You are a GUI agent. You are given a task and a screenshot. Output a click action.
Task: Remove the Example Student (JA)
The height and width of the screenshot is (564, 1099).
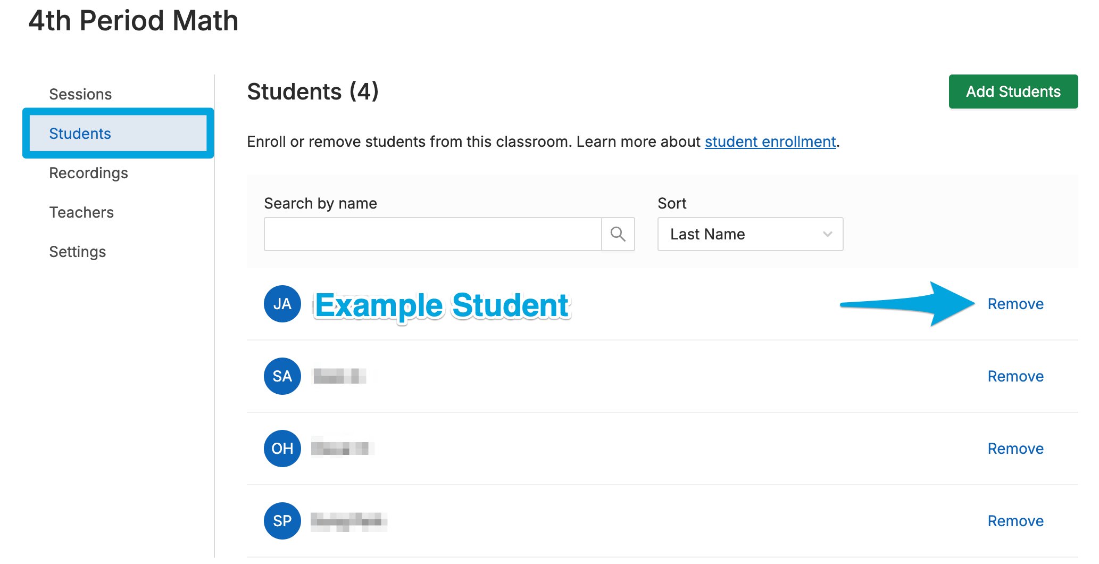1015,304
